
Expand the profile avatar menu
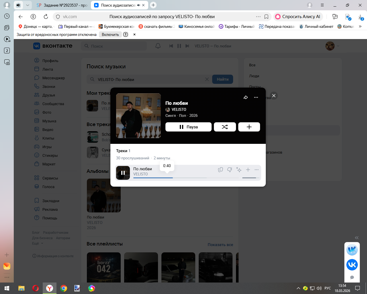click(332, 46)
